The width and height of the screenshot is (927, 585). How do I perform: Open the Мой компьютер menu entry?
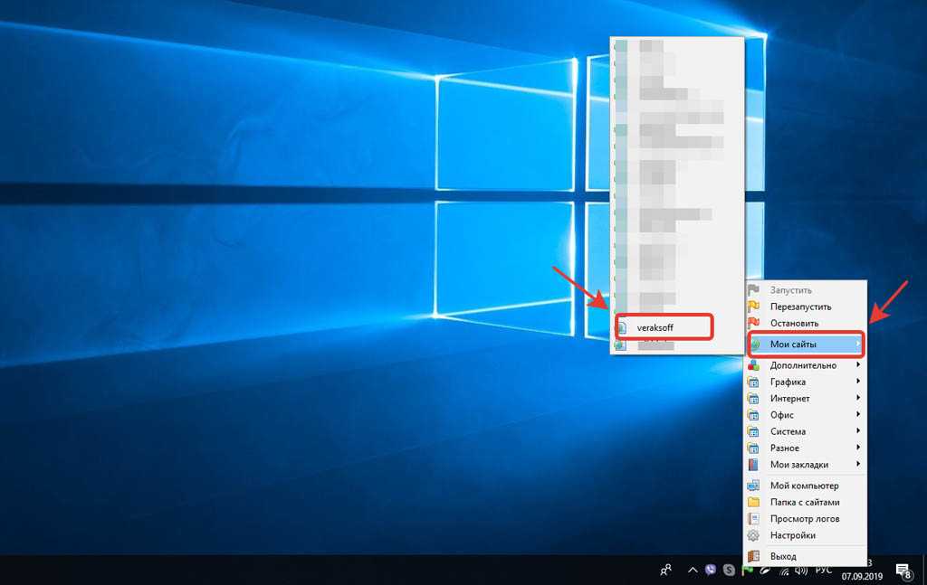point(805,486)
